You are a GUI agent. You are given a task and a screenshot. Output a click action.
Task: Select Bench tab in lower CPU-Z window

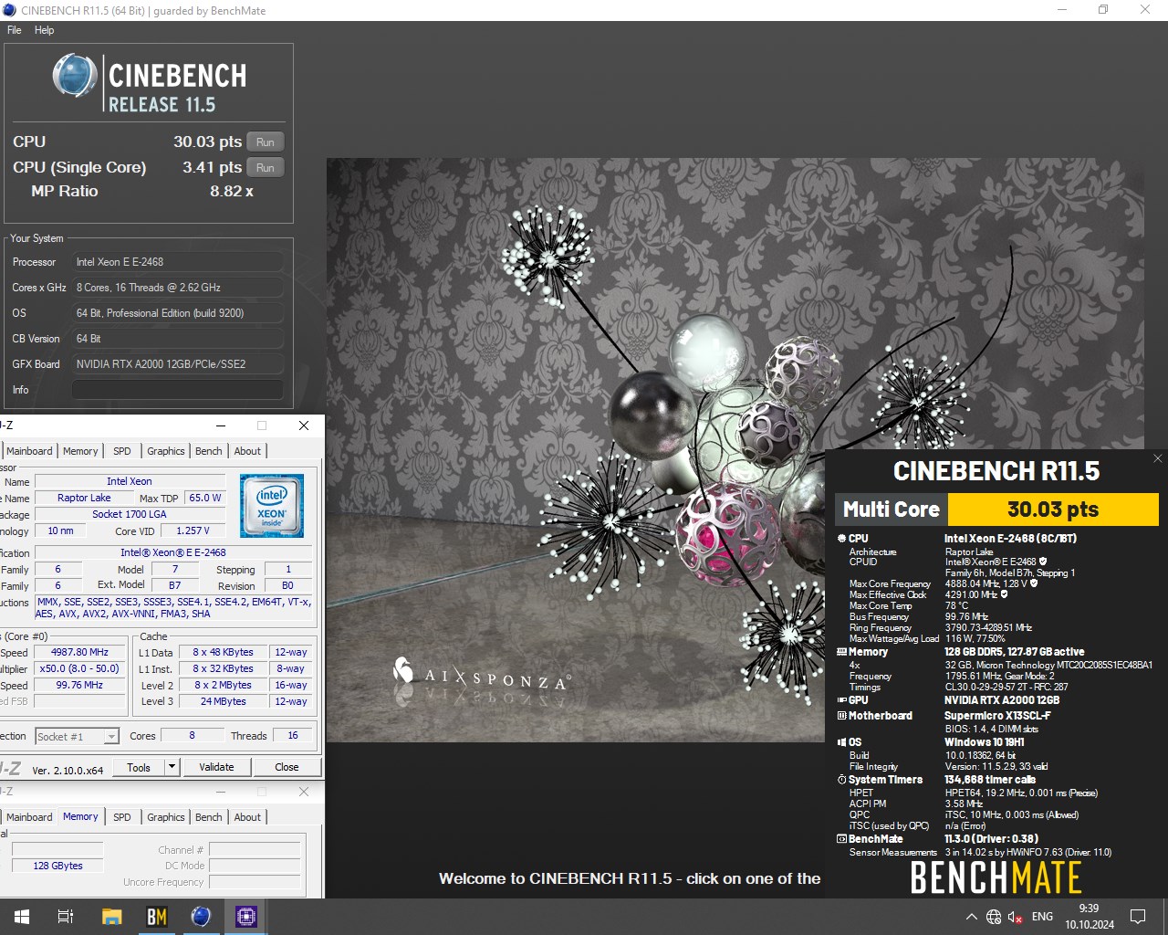point(209,817)
